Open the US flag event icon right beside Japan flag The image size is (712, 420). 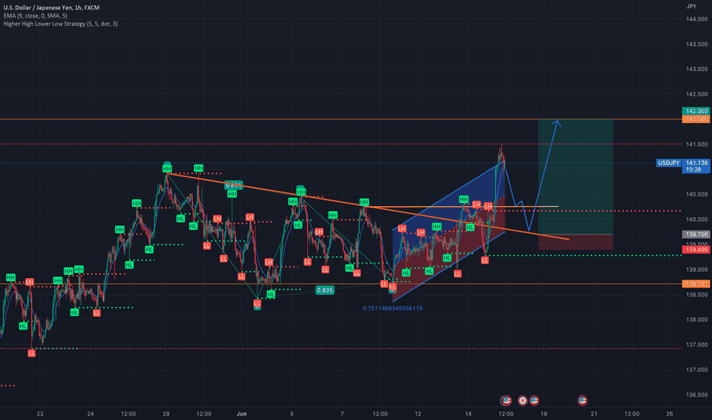pos(534,400)
